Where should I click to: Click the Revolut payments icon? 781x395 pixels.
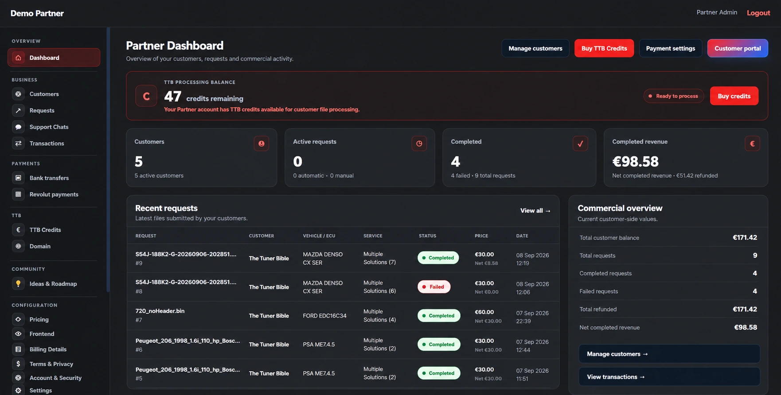tap(18, 194)
